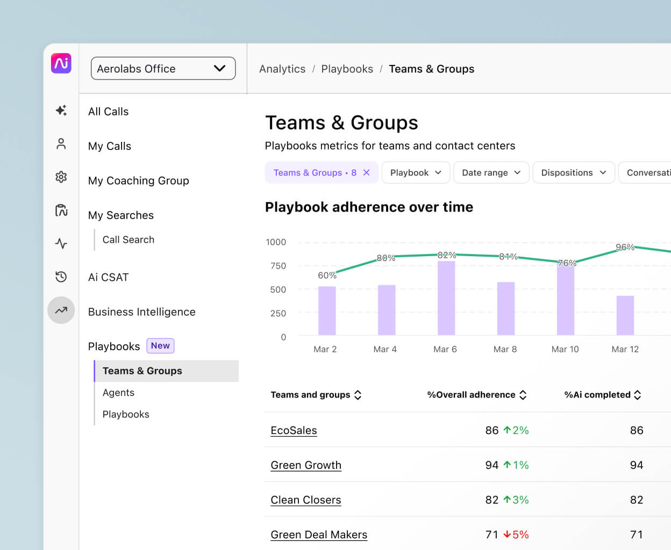The height and width of the screenshot is (550, 671).
Task: Expand the Date range filter
Action: point(490,172)
